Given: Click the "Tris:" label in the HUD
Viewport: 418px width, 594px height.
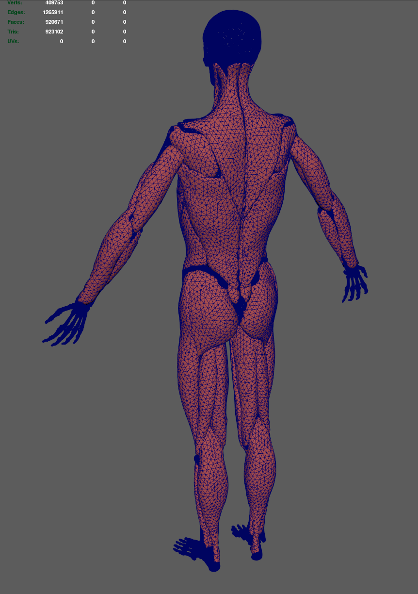Looking at the screenshot, I should tap(13, 32).
